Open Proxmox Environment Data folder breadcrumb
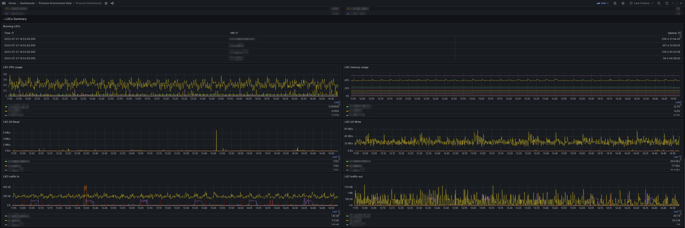 (x=55, y=3)
